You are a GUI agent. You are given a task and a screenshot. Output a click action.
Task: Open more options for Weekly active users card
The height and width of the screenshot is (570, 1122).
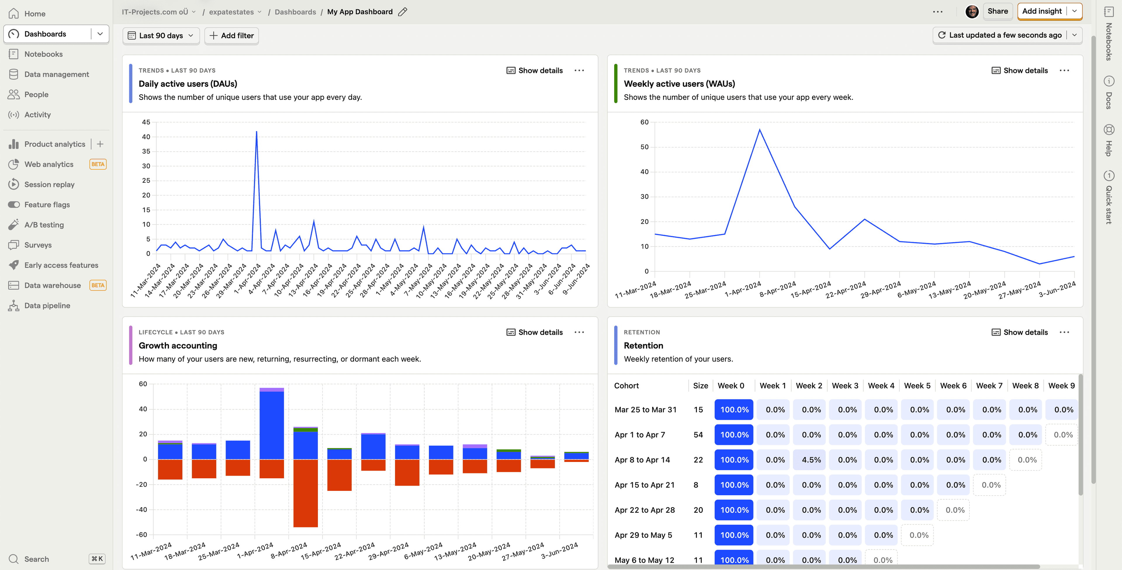(x=1064, y=71)
